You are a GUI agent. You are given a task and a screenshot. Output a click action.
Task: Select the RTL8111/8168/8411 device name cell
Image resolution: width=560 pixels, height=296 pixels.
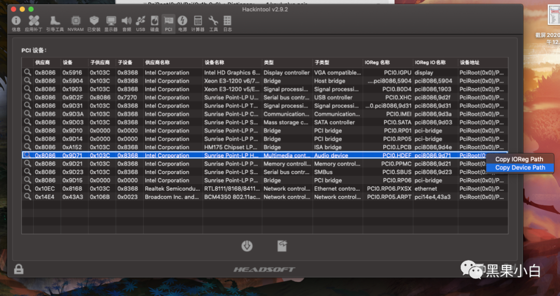232,189
